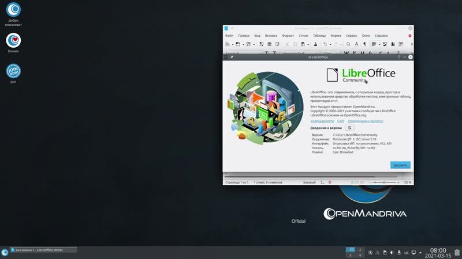Expand the Save dropdown arrow
The image size is (462, 259).
[254, 44]
